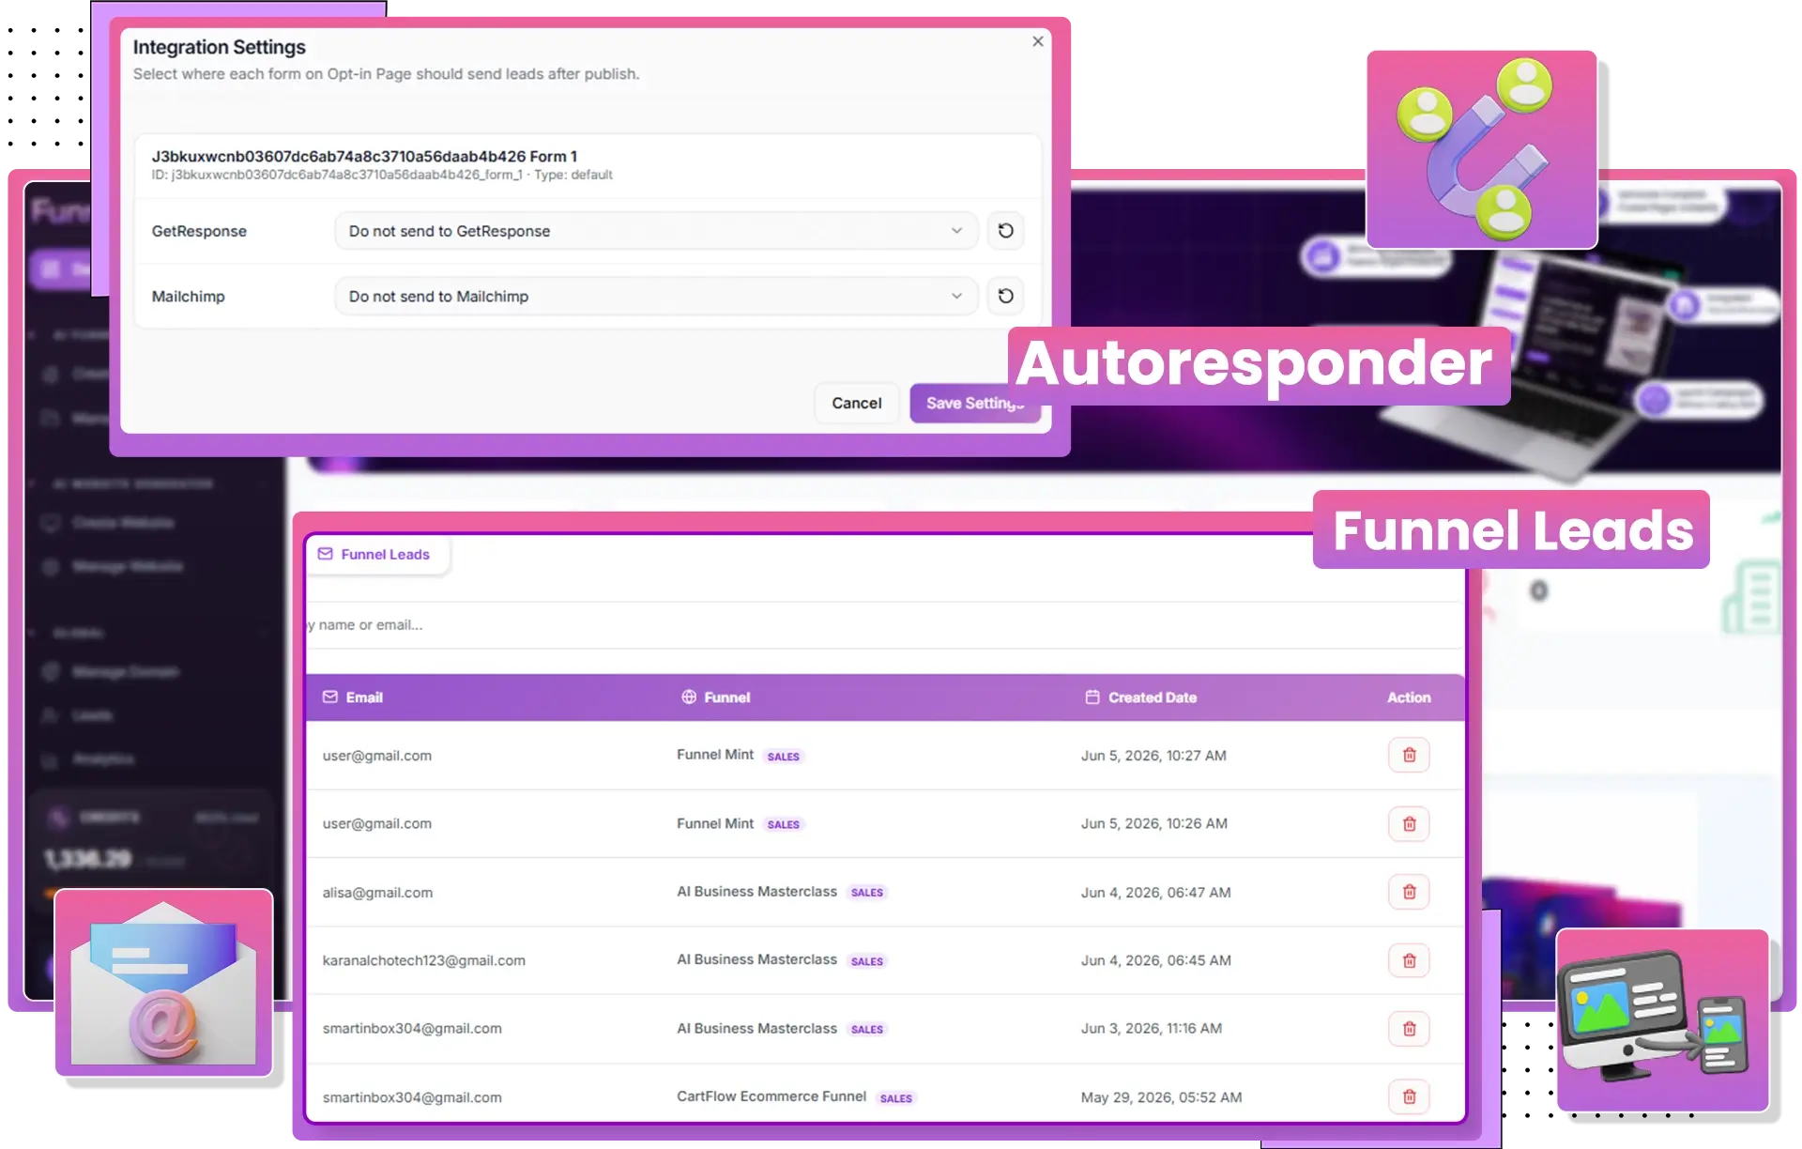The image size is (1802, 1149).
Task: Open the Mailchimp list dropdown
Action: [656, 297]
